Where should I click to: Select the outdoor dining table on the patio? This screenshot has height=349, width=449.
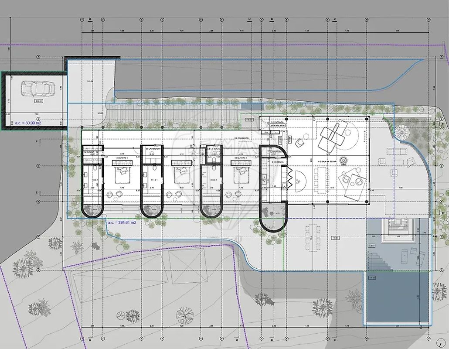click(313, 238)
